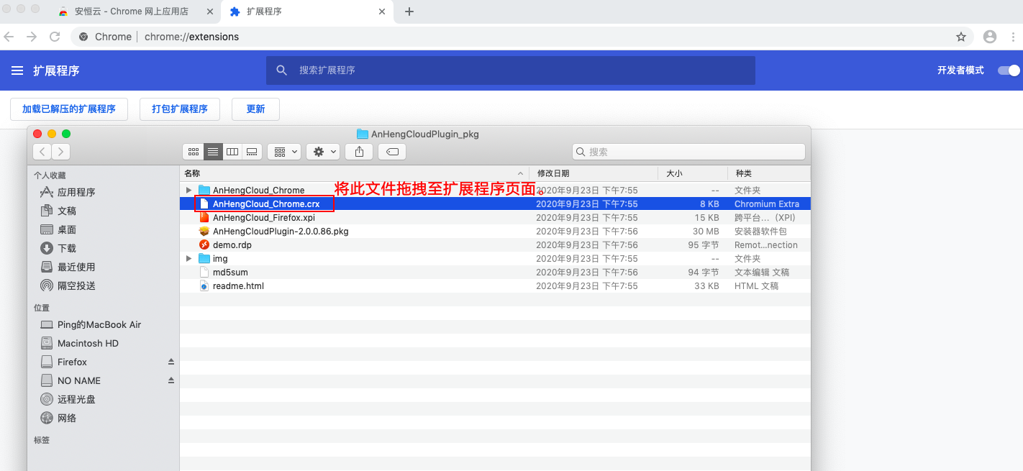This screenshot has height=471, width=1023.
Task: Click the 更新 button
Action: point(255,109)
